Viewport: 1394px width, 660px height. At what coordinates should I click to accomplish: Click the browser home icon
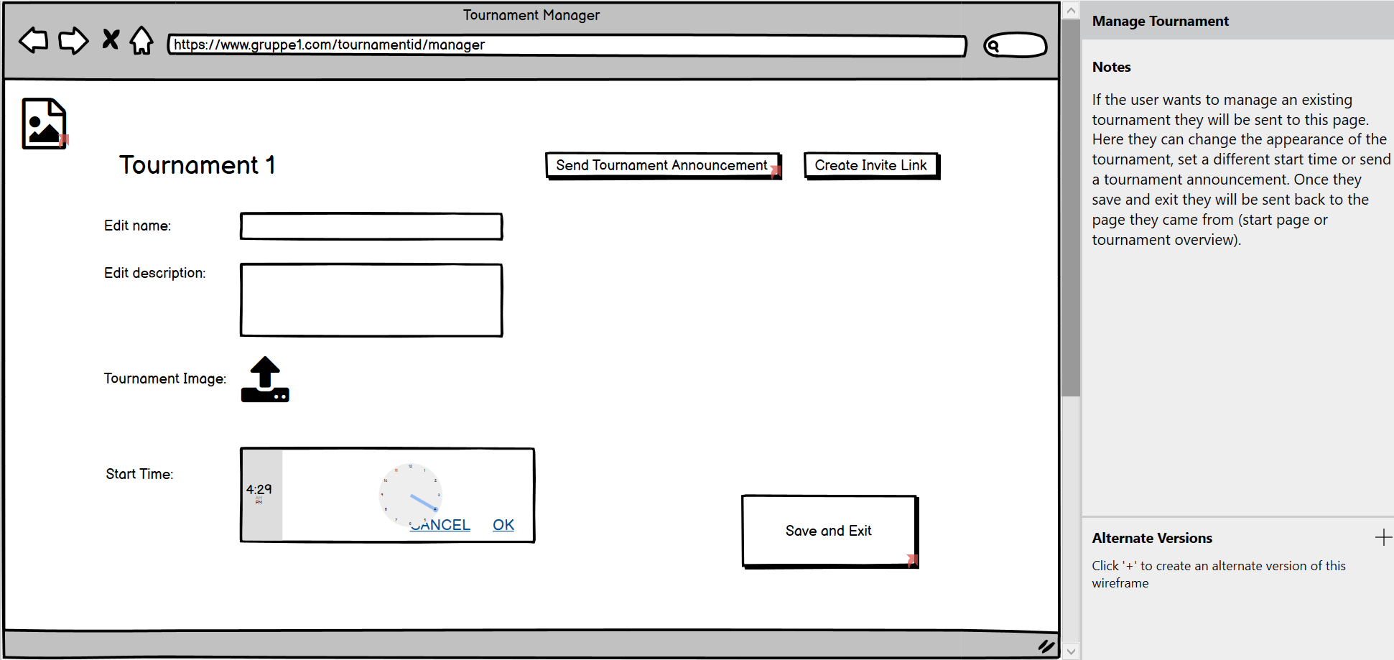pos(141,41)
